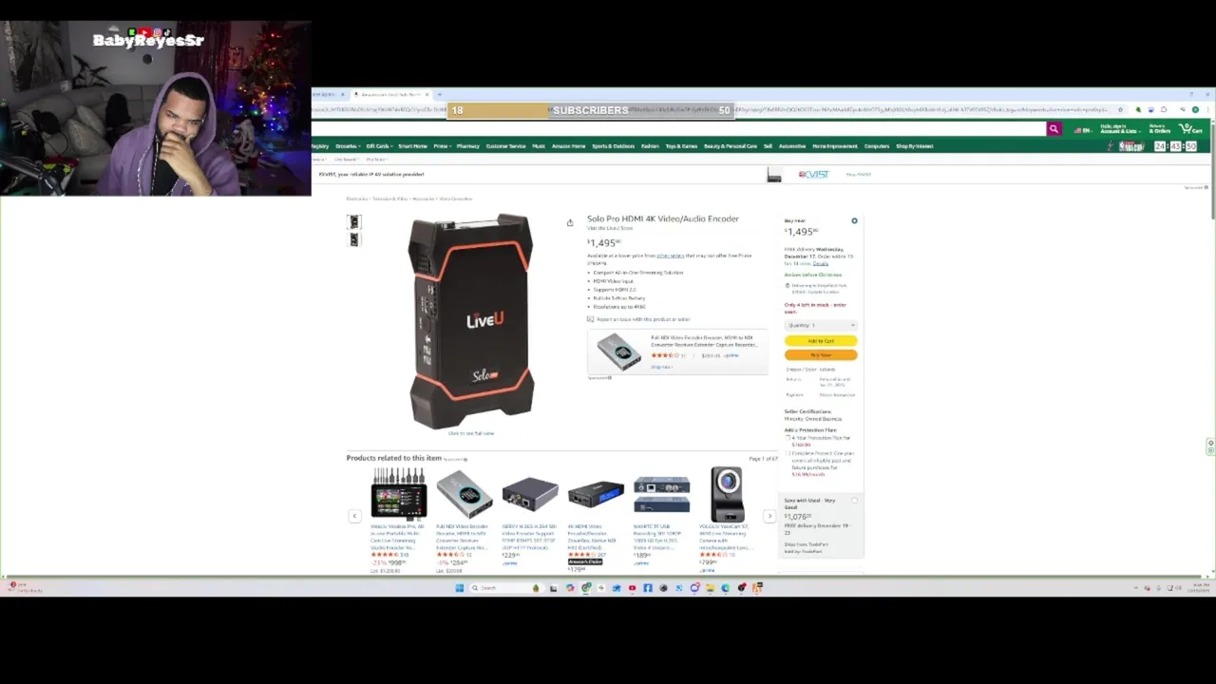Image resolution: width=1216 pixels, height=684 pixels.
Task: Open Home Improvement in the nav bar
Action: click(835, 146)
